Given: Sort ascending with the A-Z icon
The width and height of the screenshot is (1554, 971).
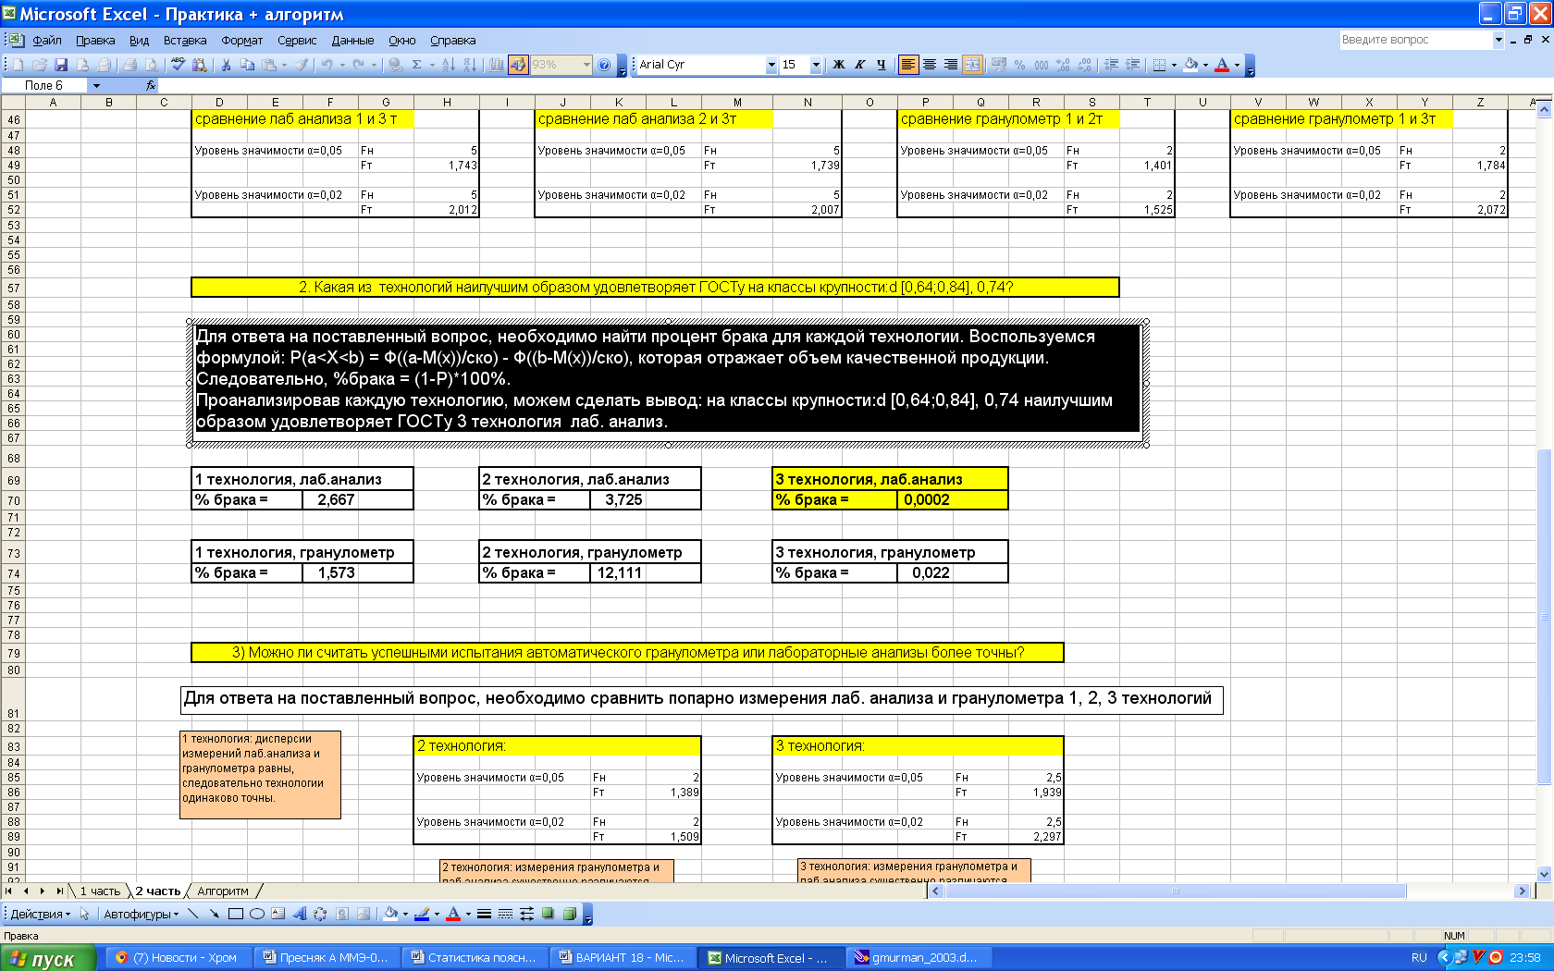Looking at the screenshot, I should click(x=449, y=65).
